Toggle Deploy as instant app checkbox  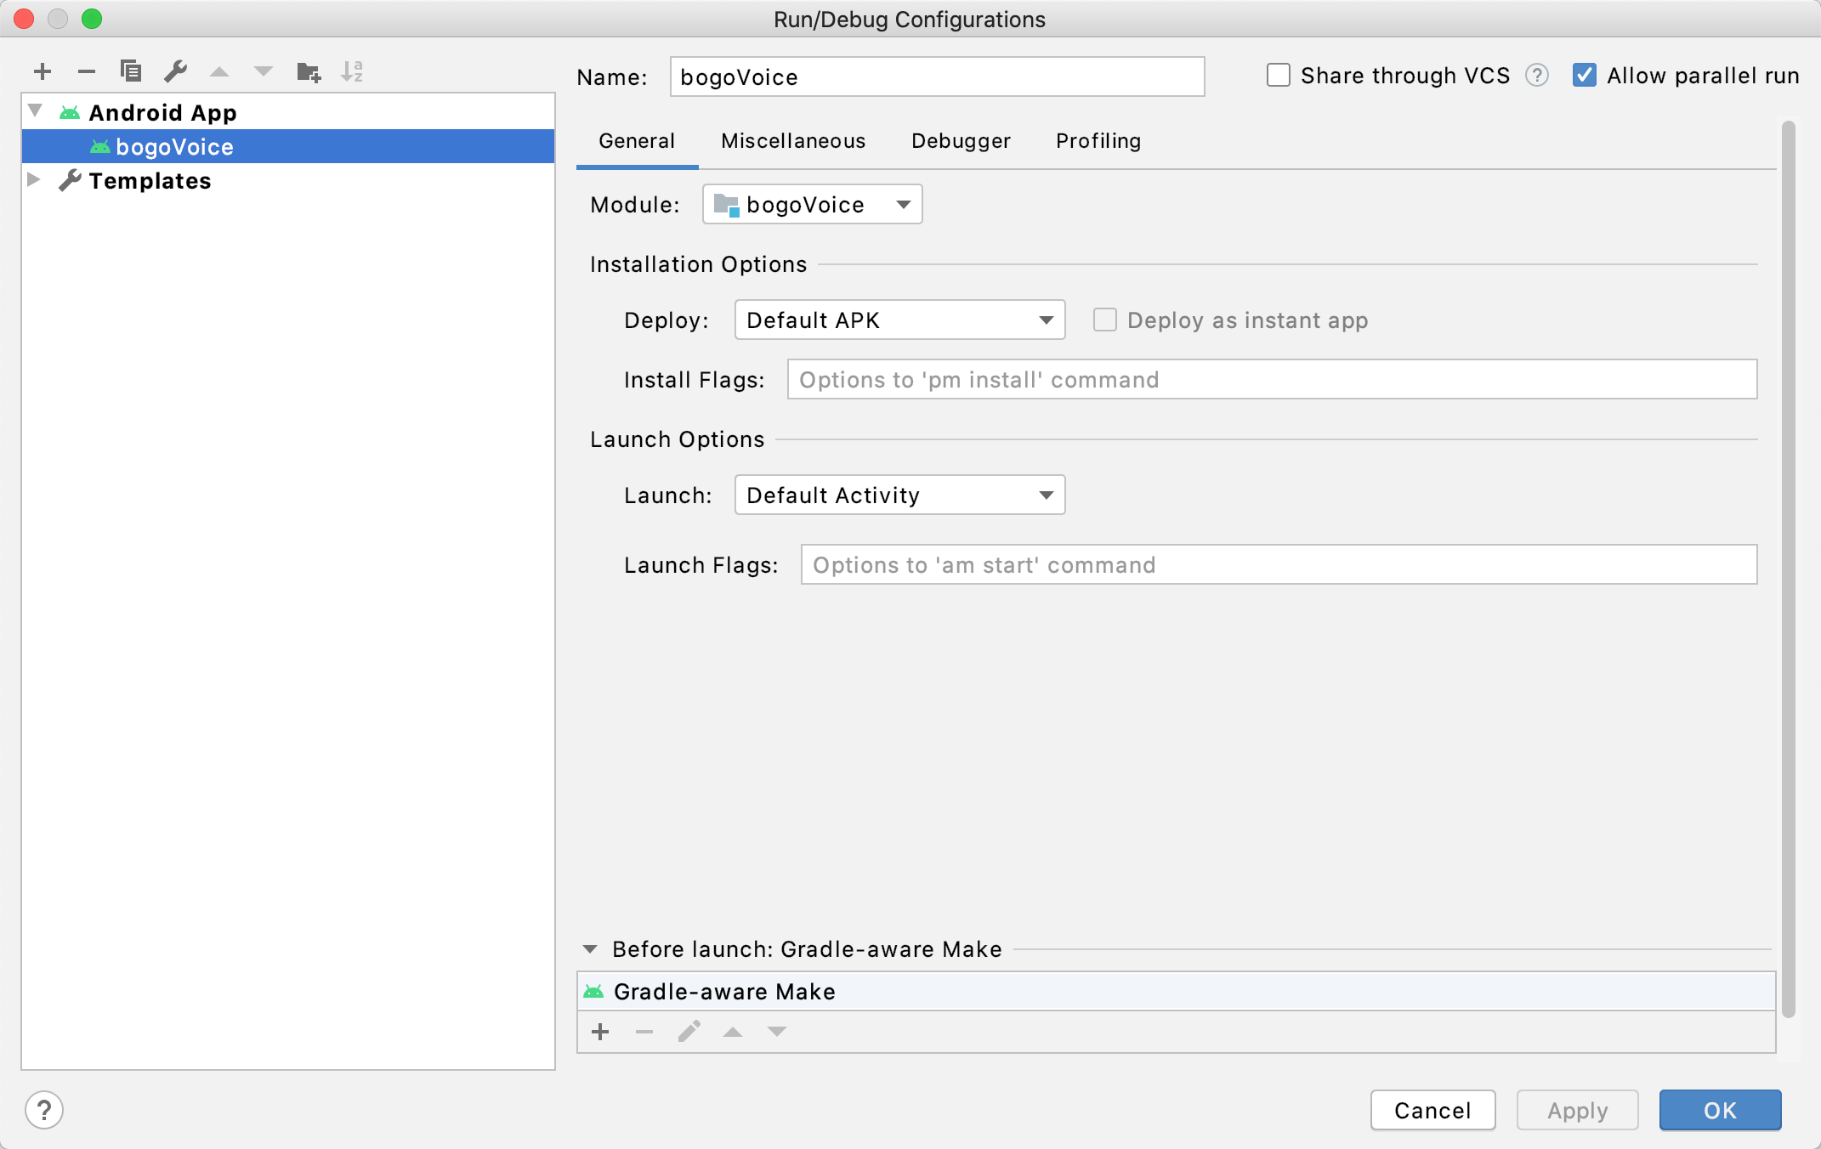pyautogui.click(x=1105, y=320)
